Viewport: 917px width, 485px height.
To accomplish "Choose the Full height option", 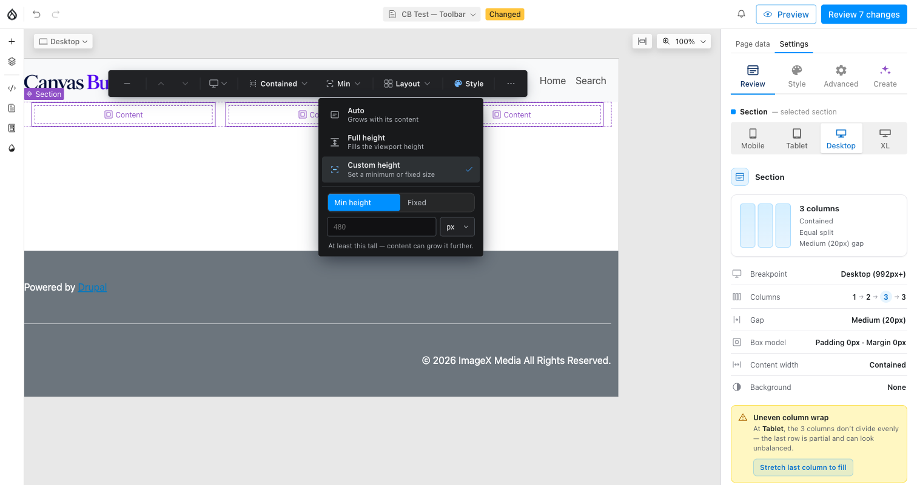I will (x=401, y=142).
